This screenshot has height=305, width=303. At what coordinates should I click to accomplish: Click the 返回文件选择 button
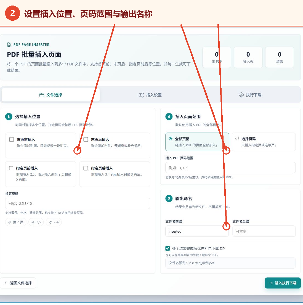18,283
